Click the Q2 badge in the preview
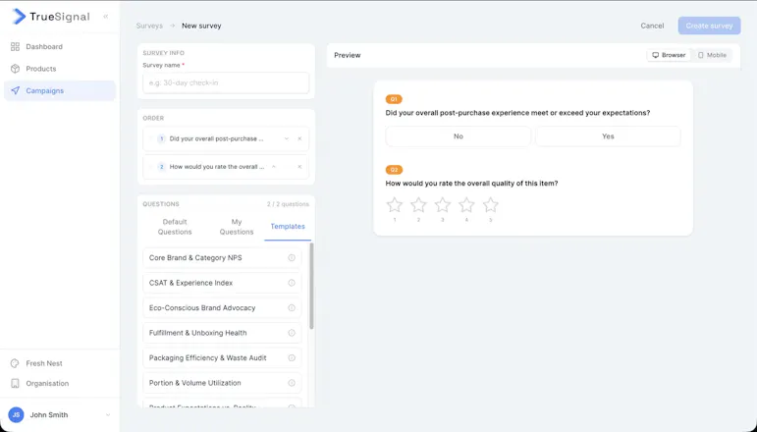Image resolution: width=757 pixels, height=432 pixels. pos(394,170)
